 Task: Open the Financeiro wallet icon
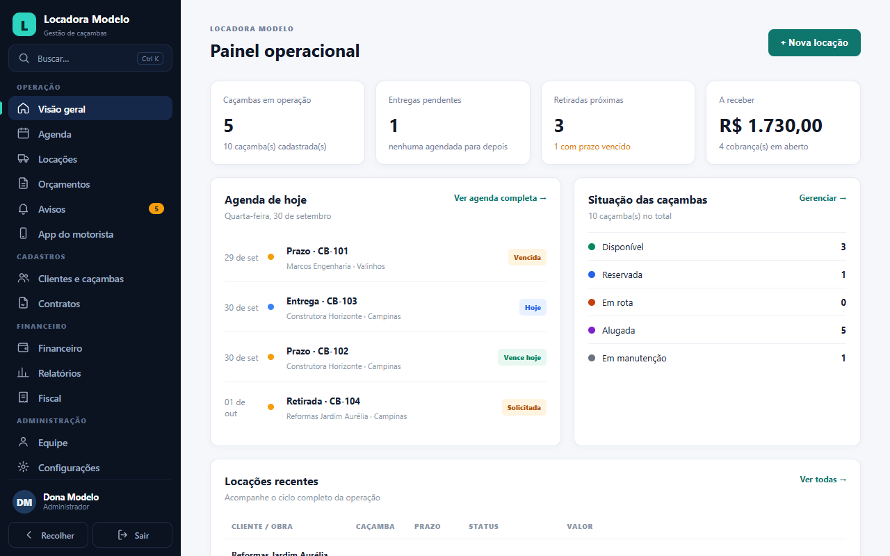click(24, 347)
